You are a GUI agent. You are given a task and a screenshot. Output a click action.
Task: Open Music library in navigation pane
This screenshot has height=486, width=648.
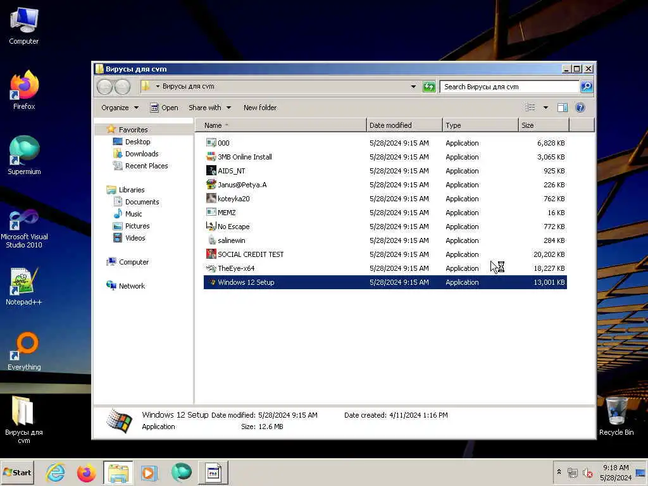pos(133,214)
